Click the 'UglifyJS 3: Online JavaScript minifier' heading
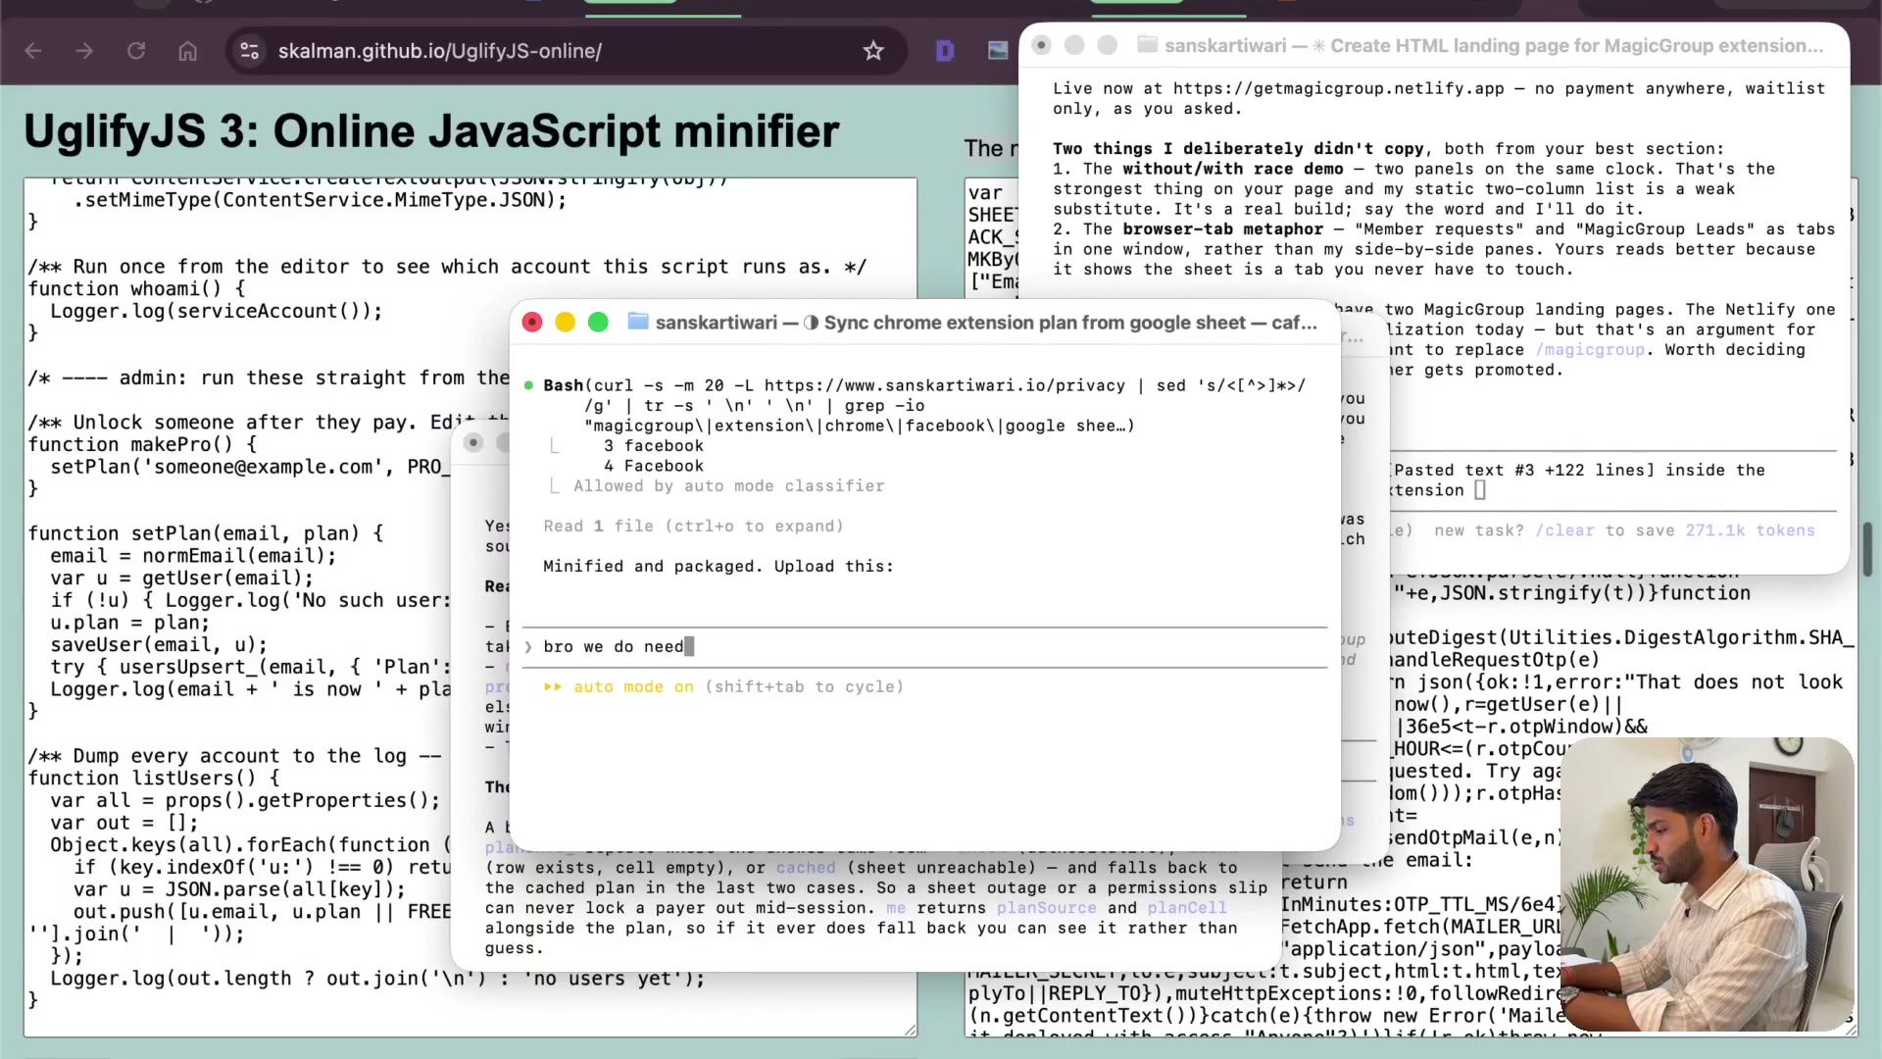 431,131
